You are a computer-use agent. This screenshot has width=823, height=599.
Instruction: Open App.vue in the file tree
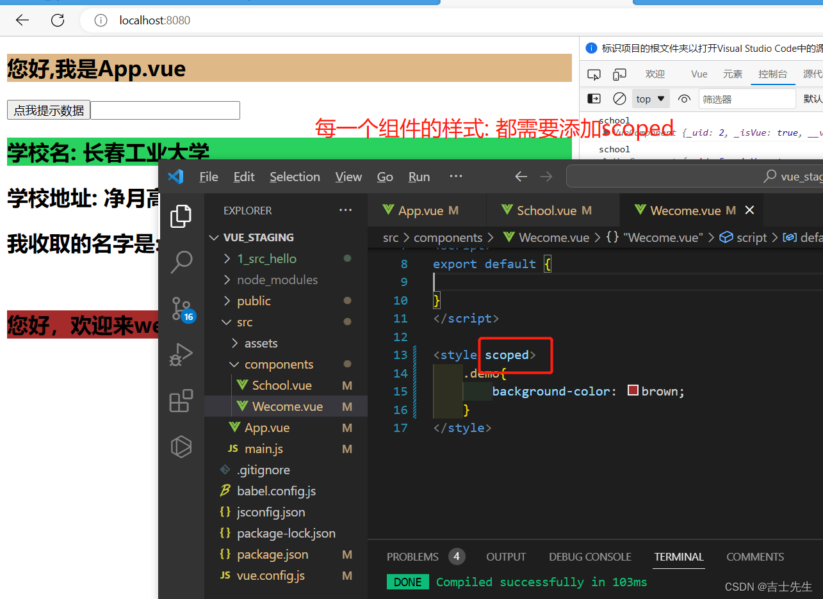286,427
